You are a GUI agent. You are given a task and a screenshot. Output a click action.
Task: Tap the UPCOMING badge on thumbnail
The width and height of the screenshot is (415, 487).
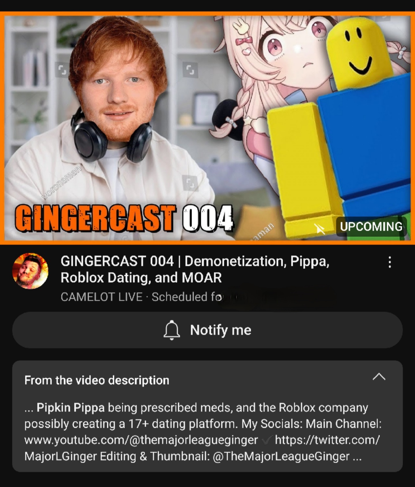[371, 226]
